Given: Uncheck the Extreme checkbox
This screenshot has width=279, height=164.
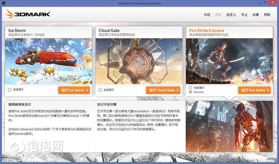Looking at the screenshot, I should click(x=190, y=92).
